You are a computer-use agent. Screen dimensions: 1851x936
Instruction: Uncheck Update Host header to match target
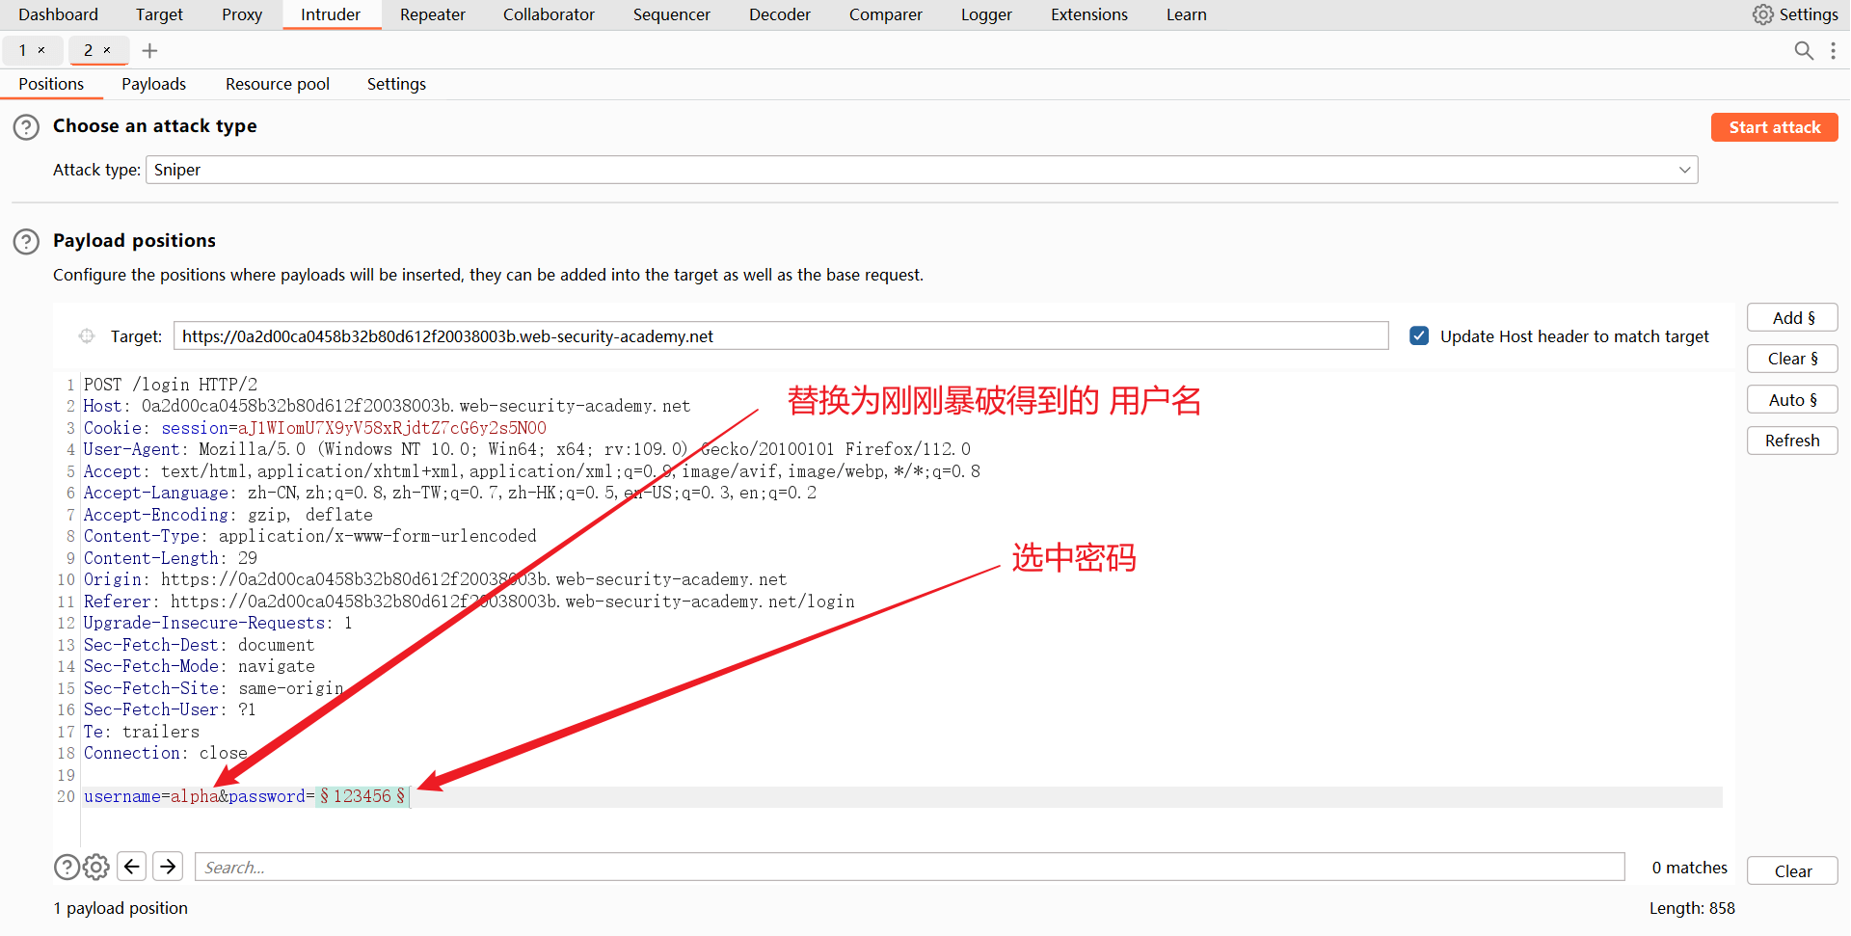[x=1418, y=336]
